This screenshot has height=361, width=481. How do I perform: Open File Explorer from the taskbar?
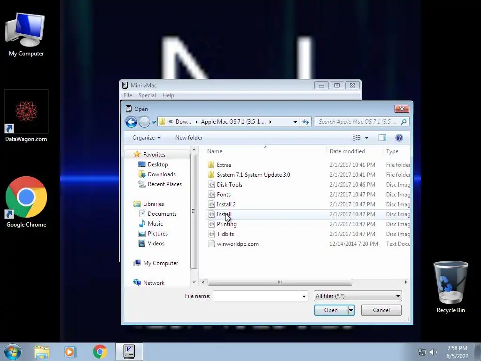[42, 352]
